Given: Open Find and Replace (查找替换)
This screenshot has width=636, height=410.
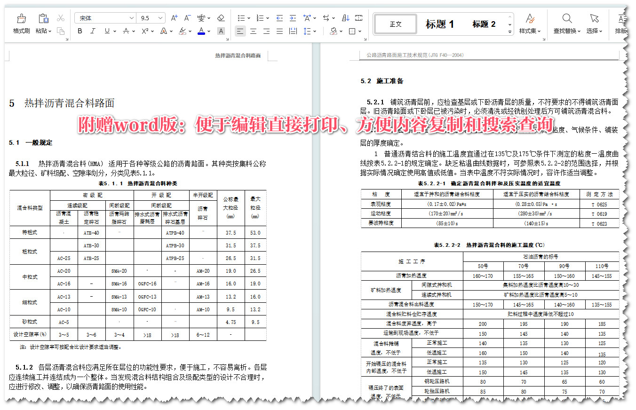Looking at the screenshot, I should (x=566, y=24).
